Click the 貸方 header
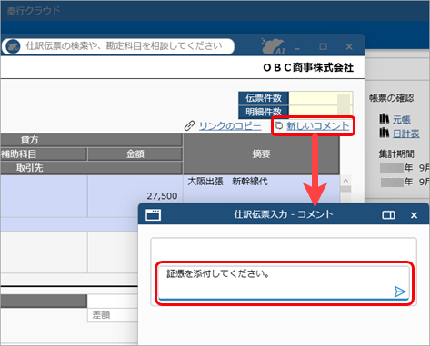430x346 pixels. click(x=91, y=140)
